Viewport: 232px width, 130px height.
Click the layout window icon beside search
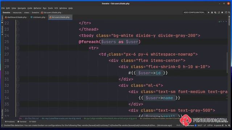coord(226,13)
